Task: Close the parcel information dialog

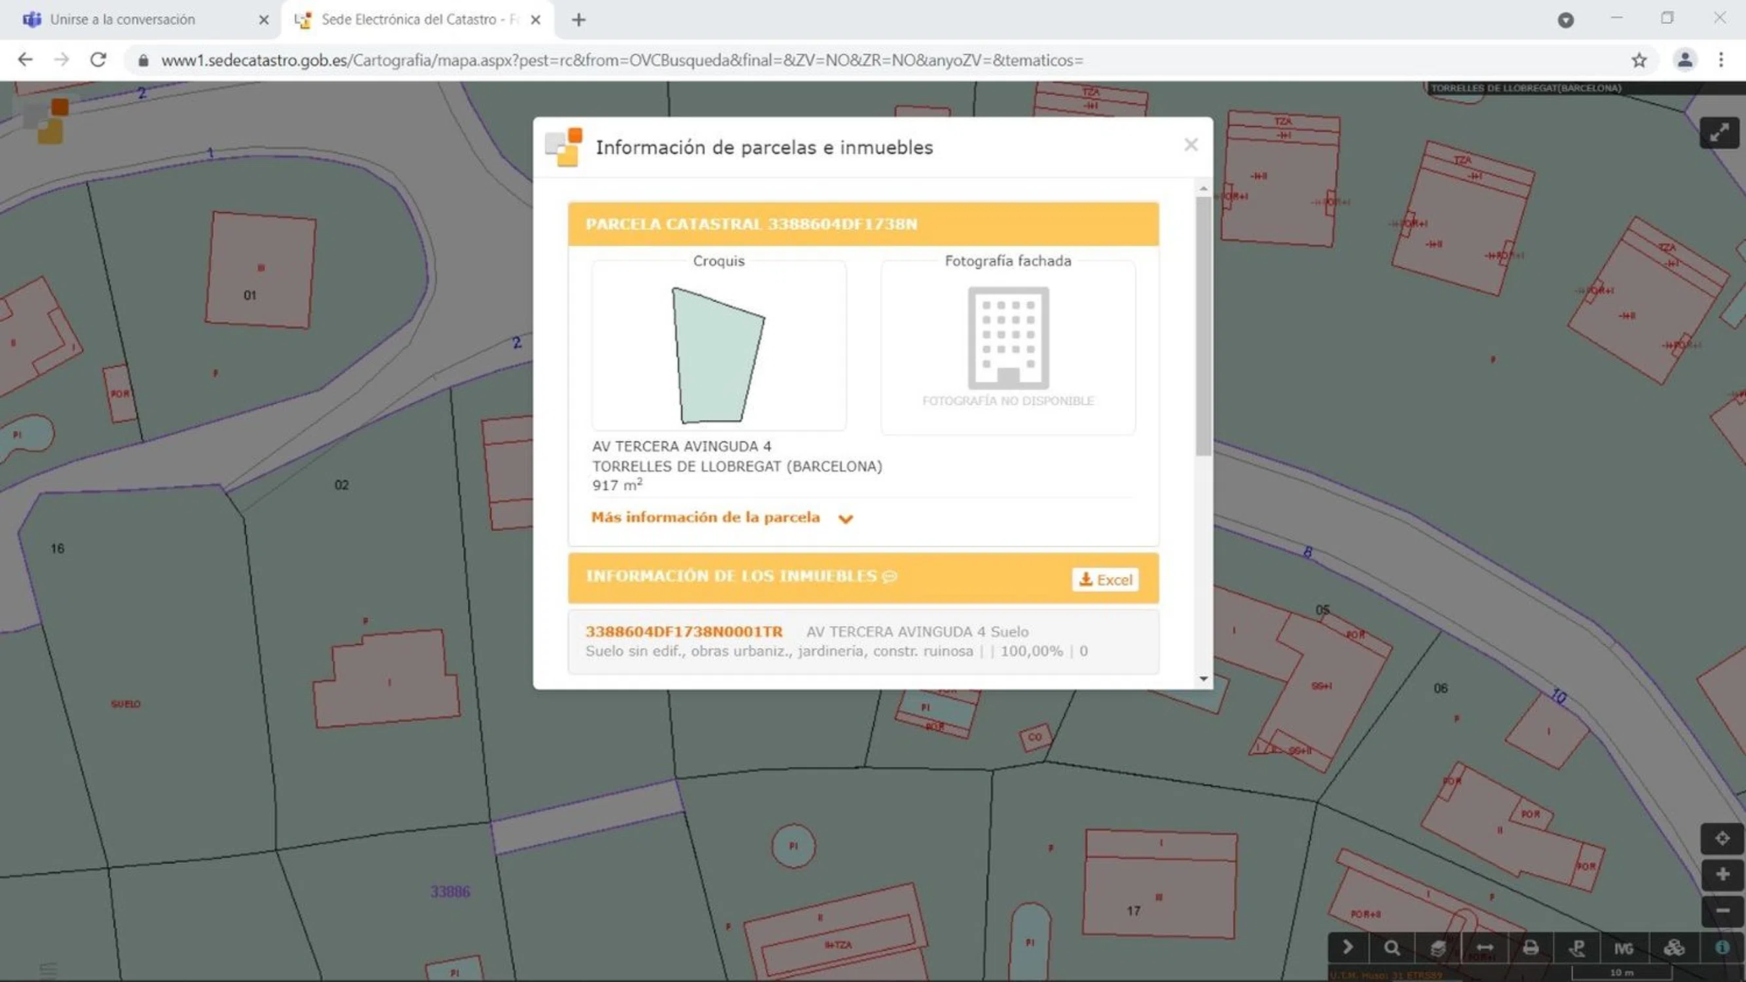Action: tap(1191, 145)
